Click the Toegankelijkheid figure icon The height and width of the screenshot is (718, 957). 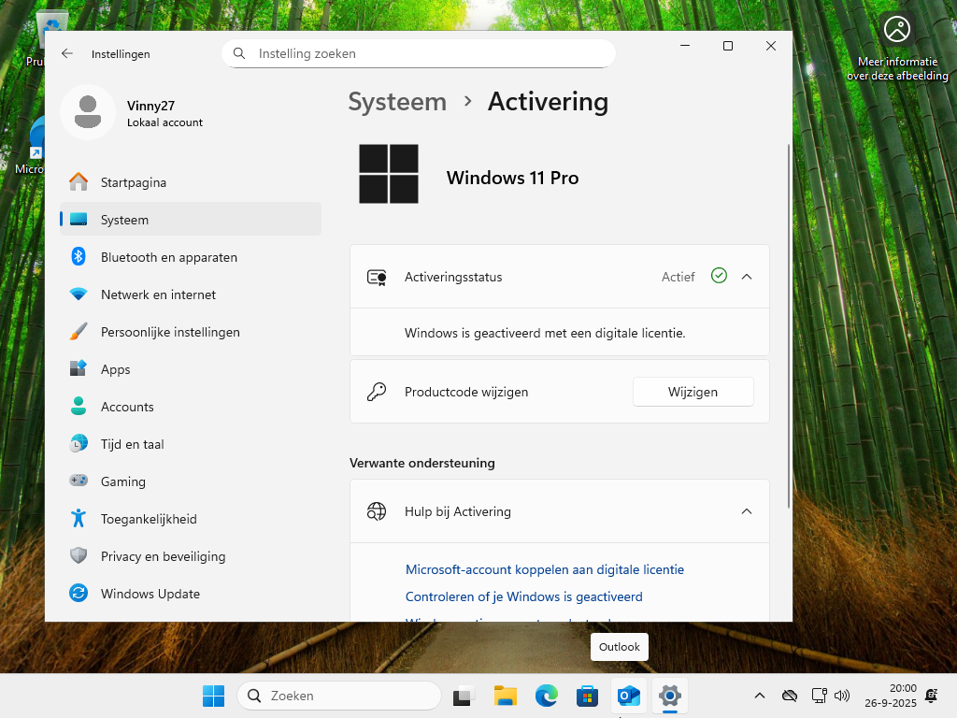pyautogui.click(x=79, y=518)
